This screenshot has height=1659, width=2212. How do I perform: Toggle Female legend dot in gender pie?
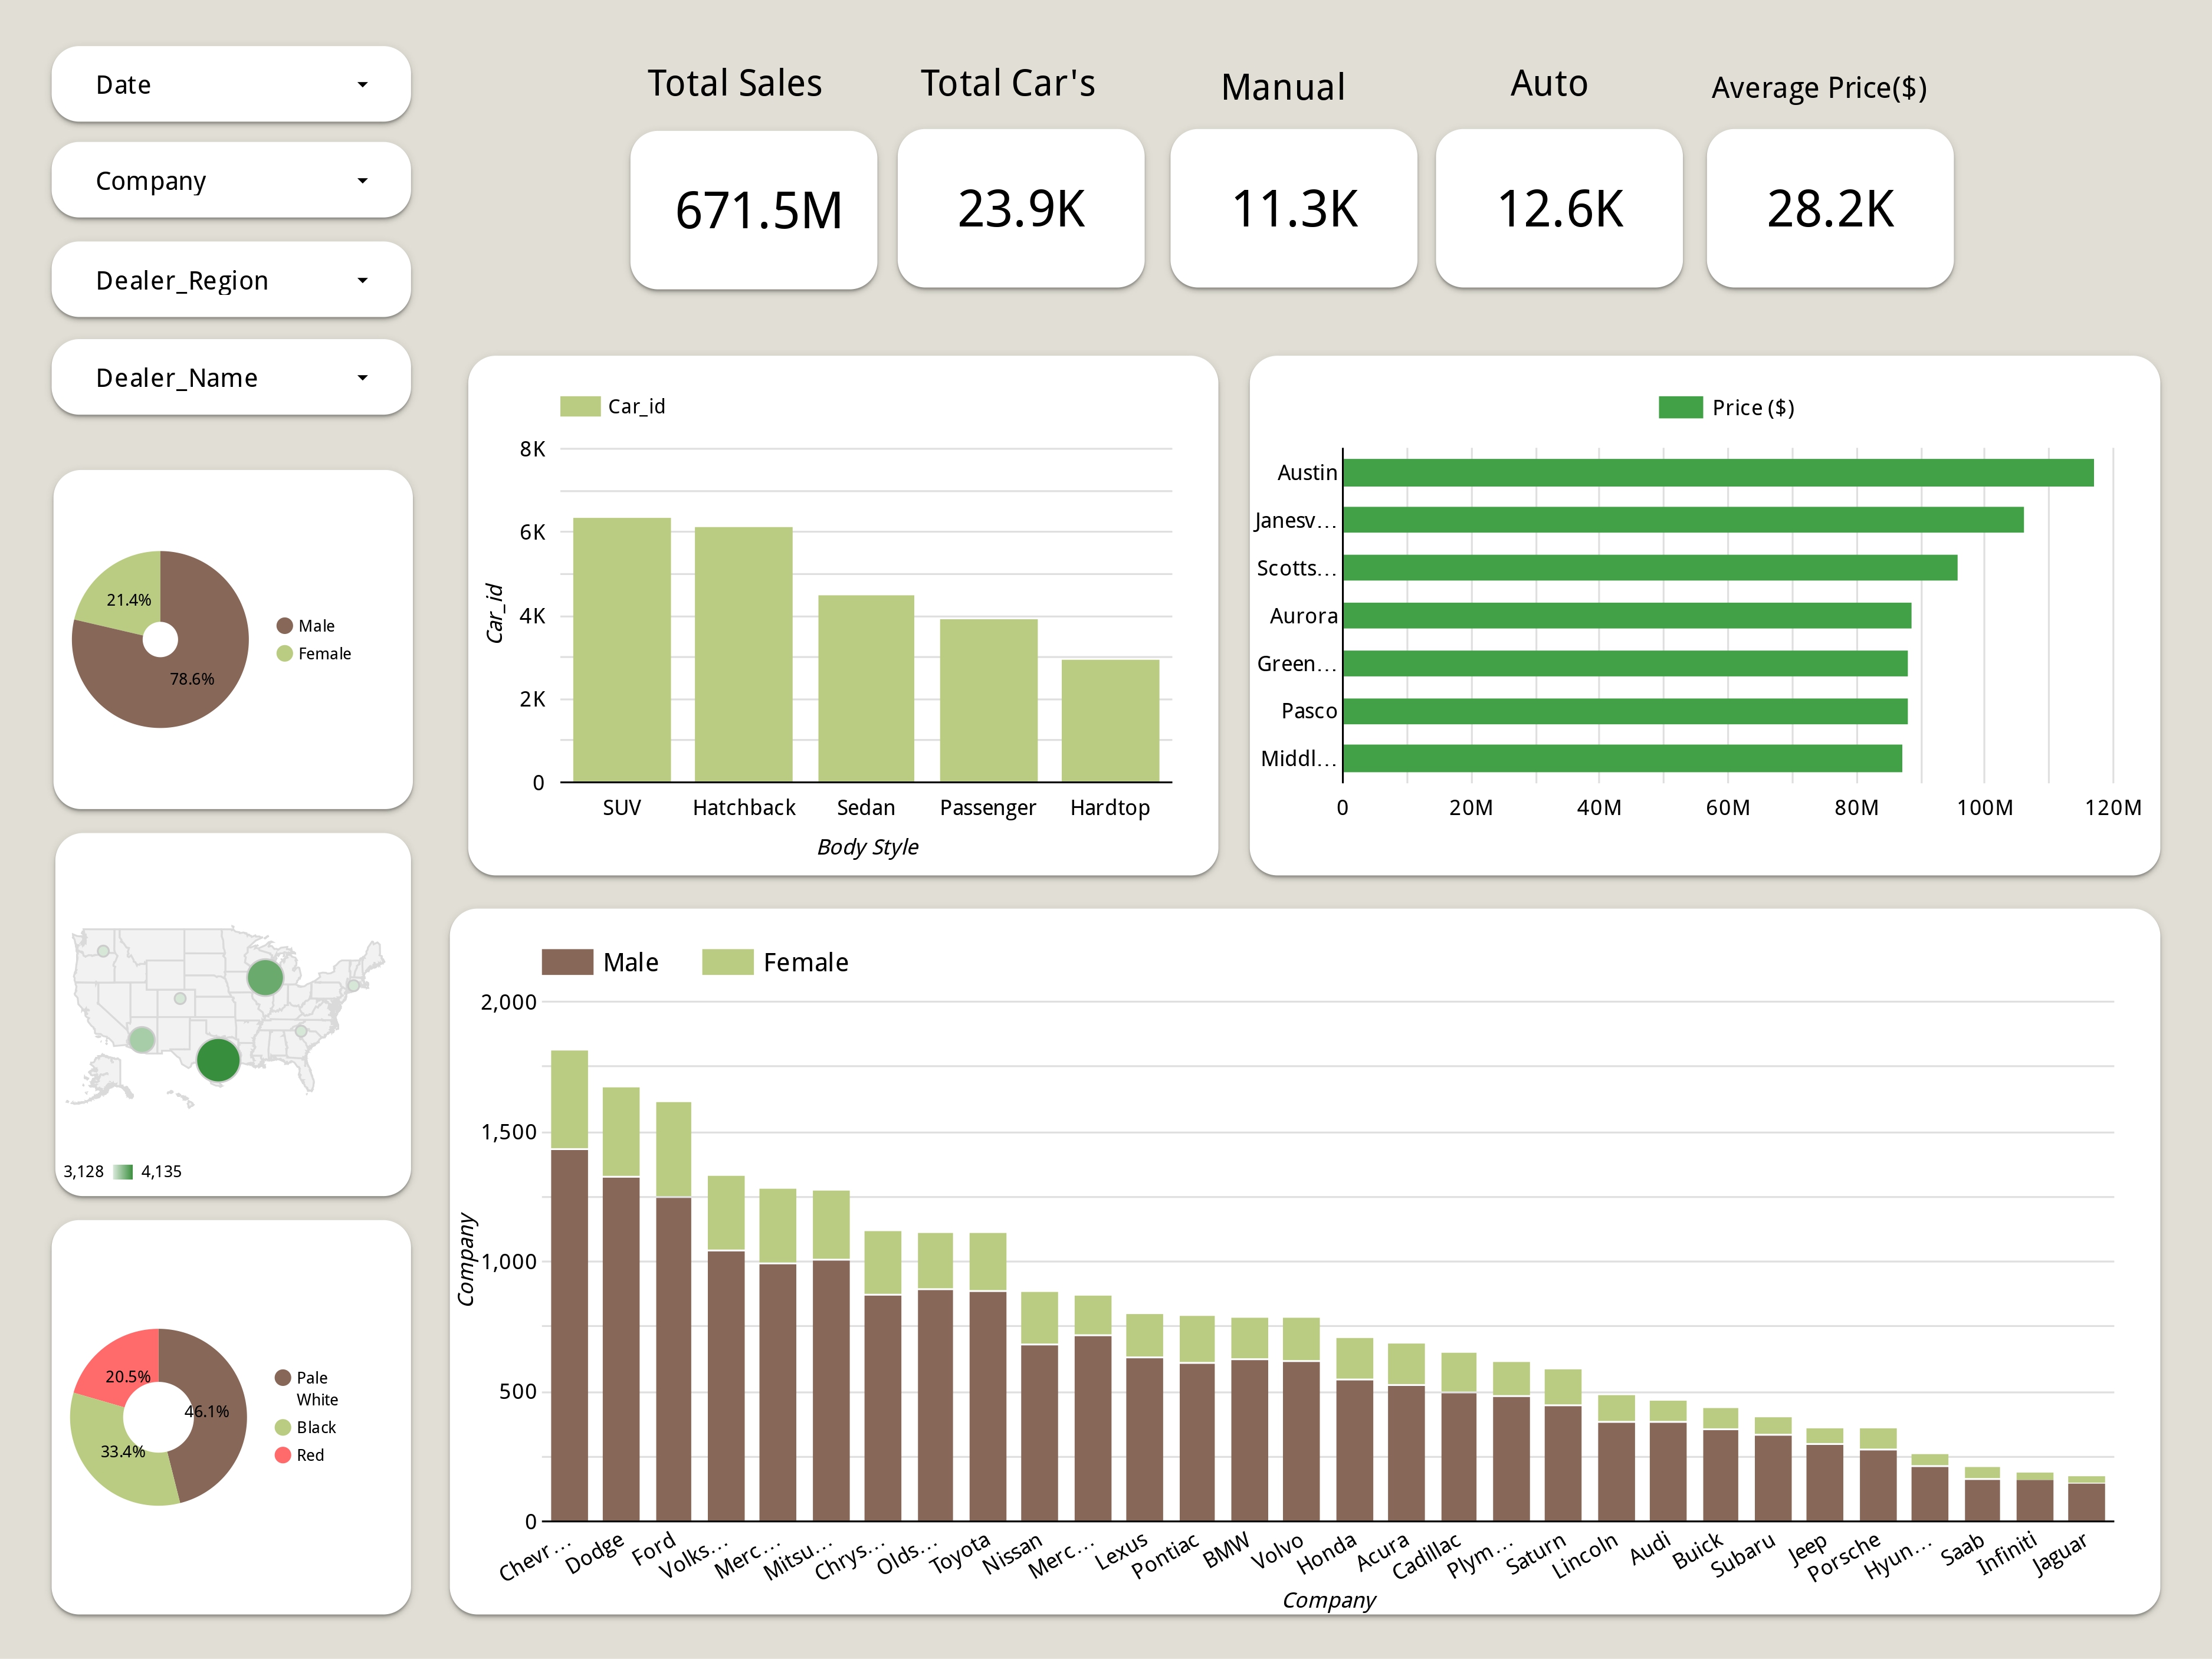[285, 654]
